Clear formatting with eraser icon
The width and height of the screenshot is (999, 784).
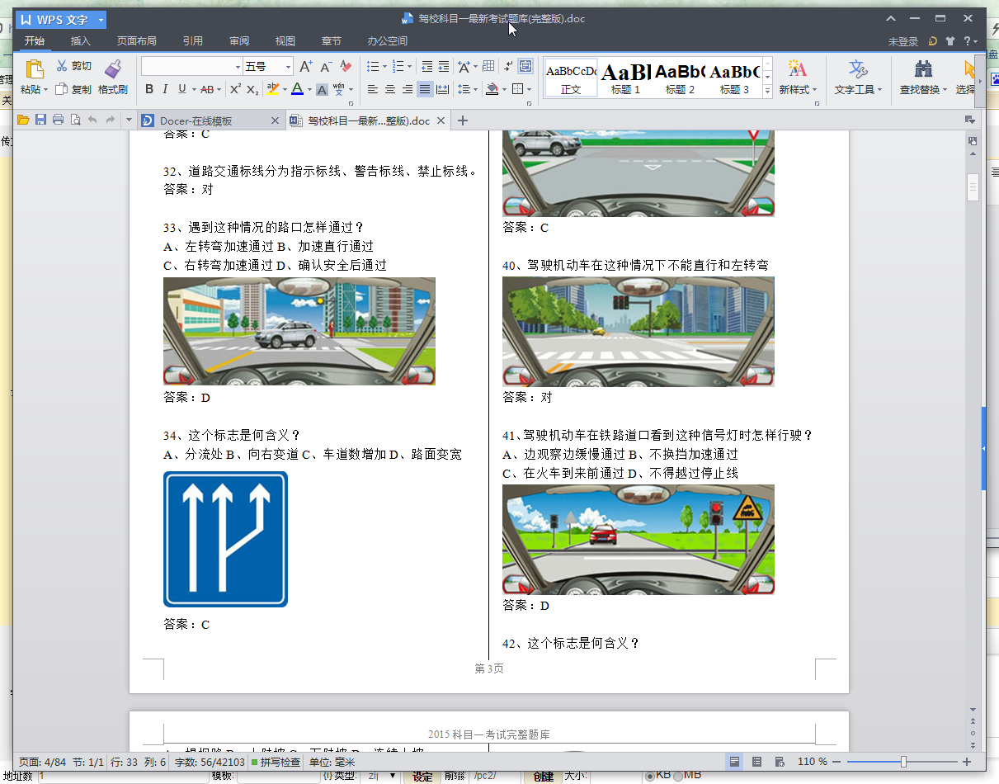pyautogui.click(x=346, y=67)
